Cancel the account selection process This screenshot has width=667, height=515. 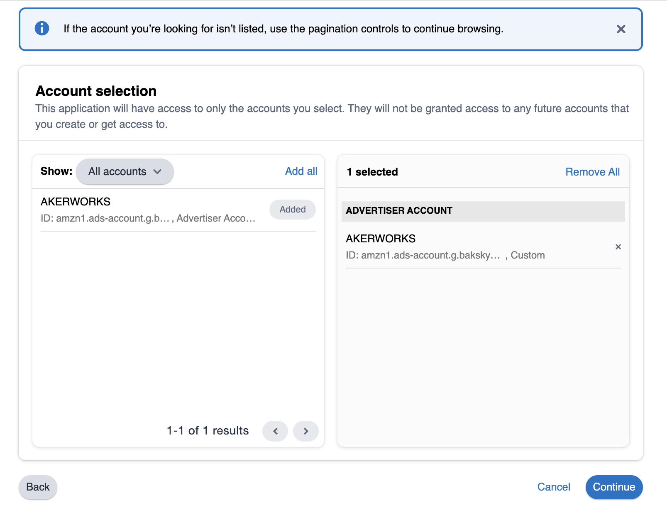554,487
